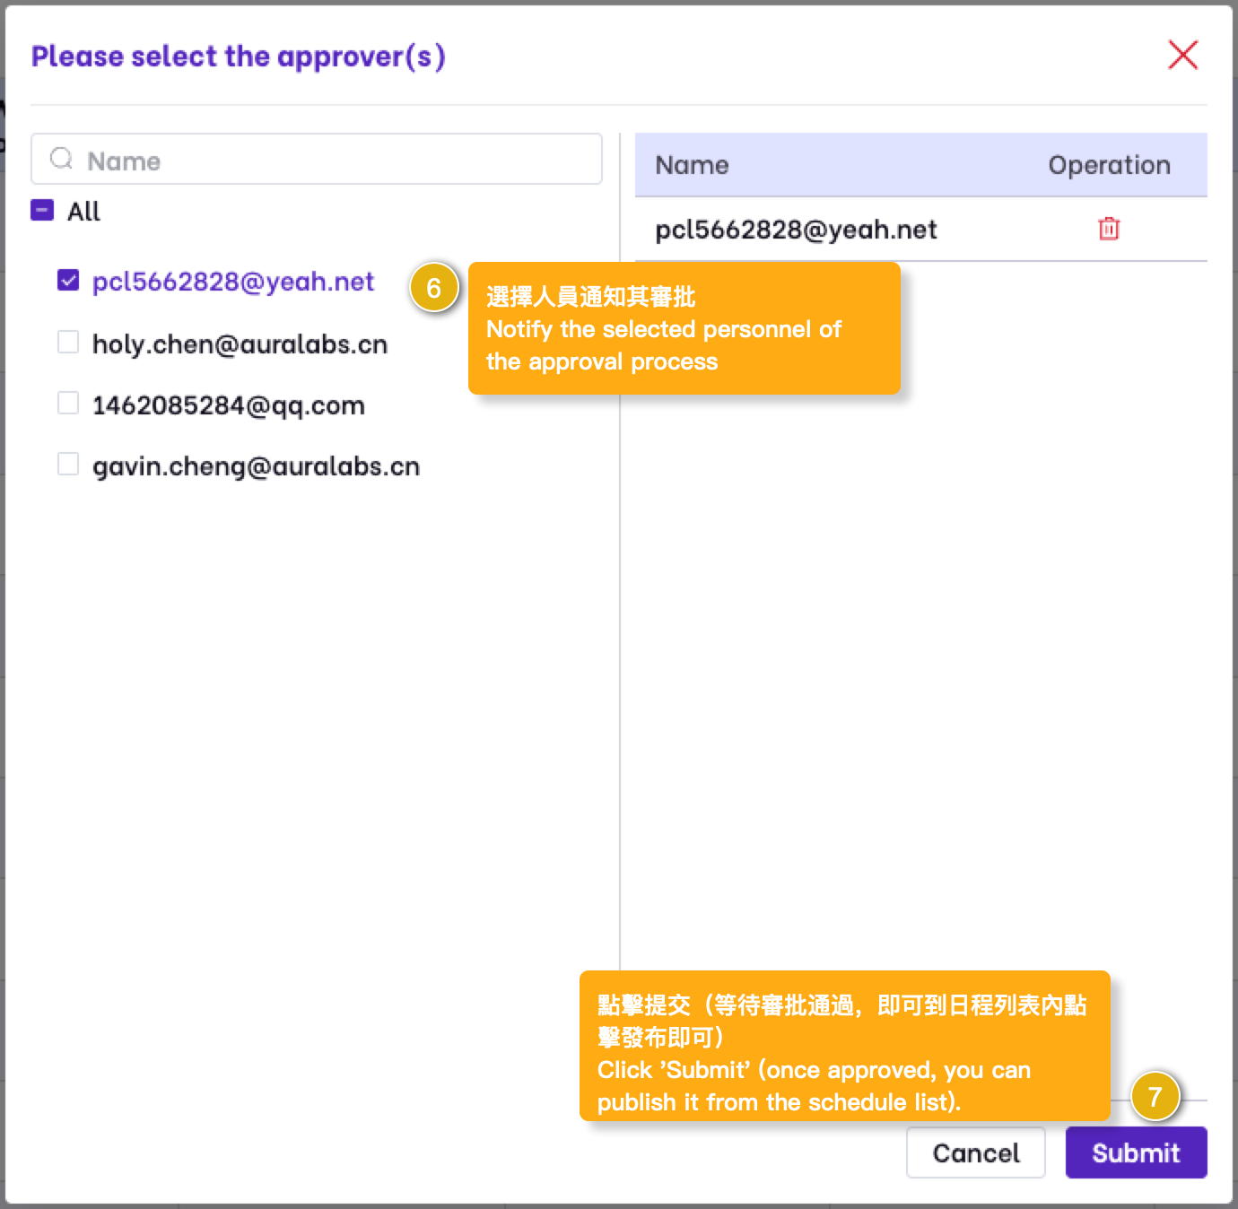Viewport: 1238px width, 1209px height.
Task: Click the 'Notify the selected personnel' tooltip
Action: point(684,328)
